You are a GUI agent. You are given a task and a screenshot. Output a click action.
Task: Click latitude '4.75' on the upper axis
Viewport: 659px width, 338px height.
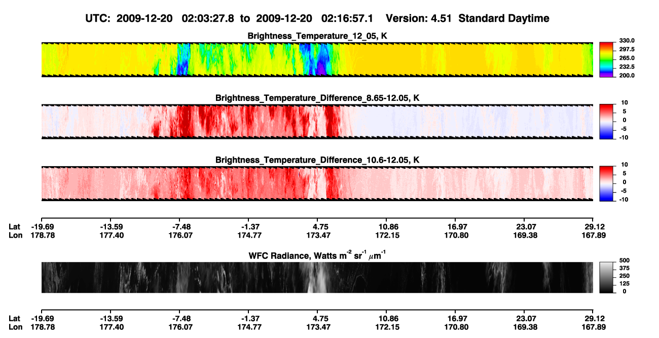317,227
